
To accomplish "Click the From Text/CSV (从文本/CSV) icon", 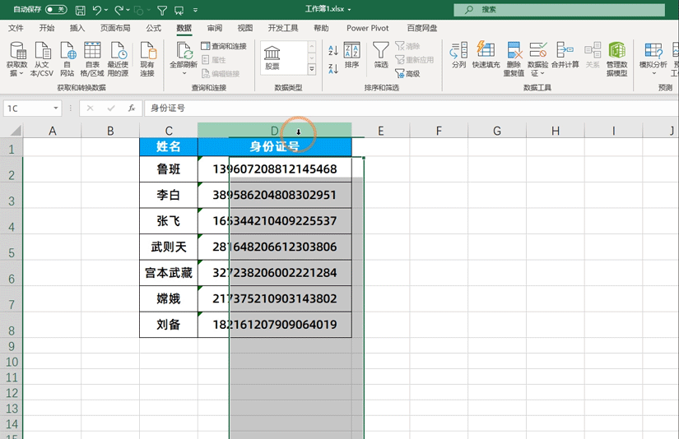I will pyautogui.click(x=41, y=51).
